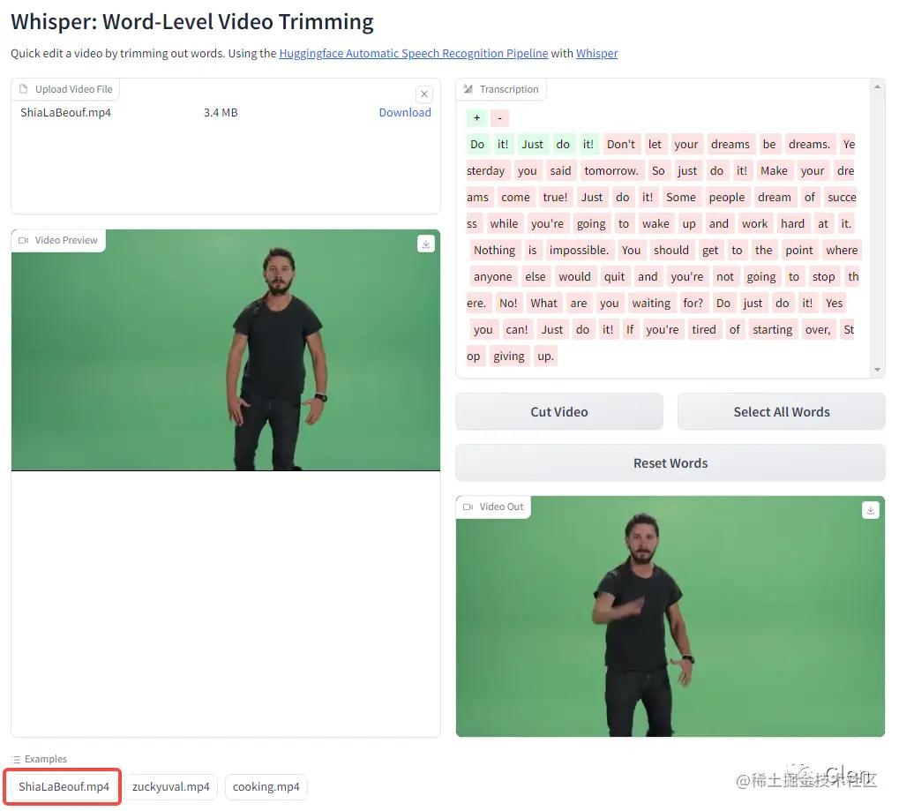The height and width of the screenshot is (811, 899).
Task: Select the word 'giving'
Action: pyautogui.click(x=508, y=356)
